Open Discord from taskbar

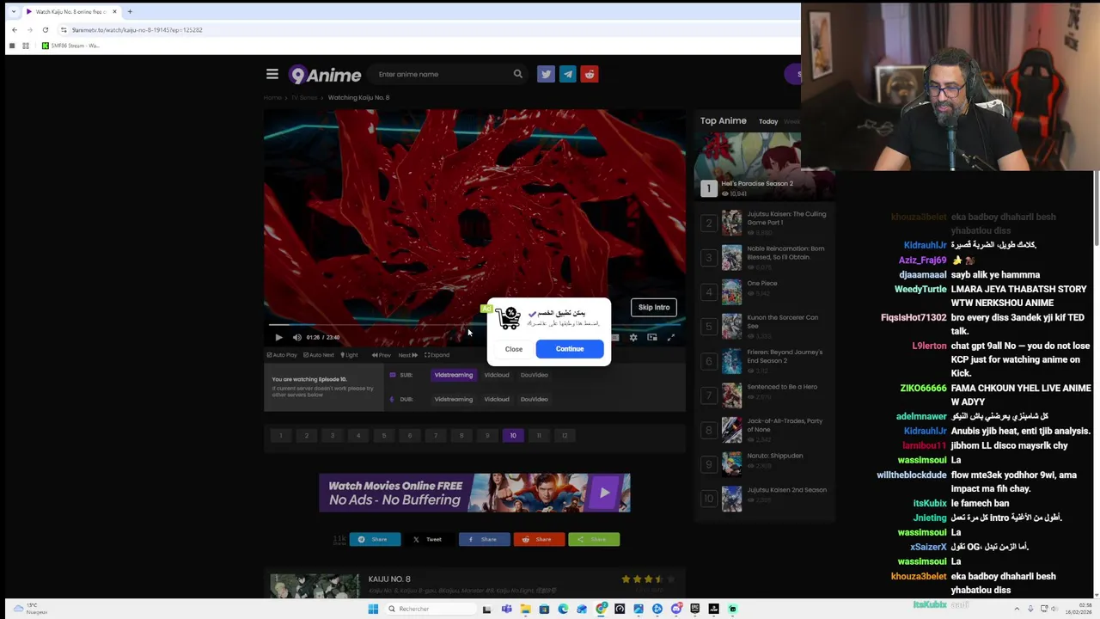[676, 609]
